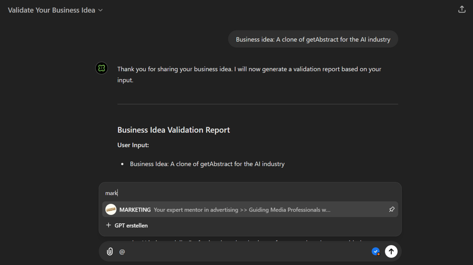
Task: Click the user message bubble about getAbstract
Action: tap(313, 39)
